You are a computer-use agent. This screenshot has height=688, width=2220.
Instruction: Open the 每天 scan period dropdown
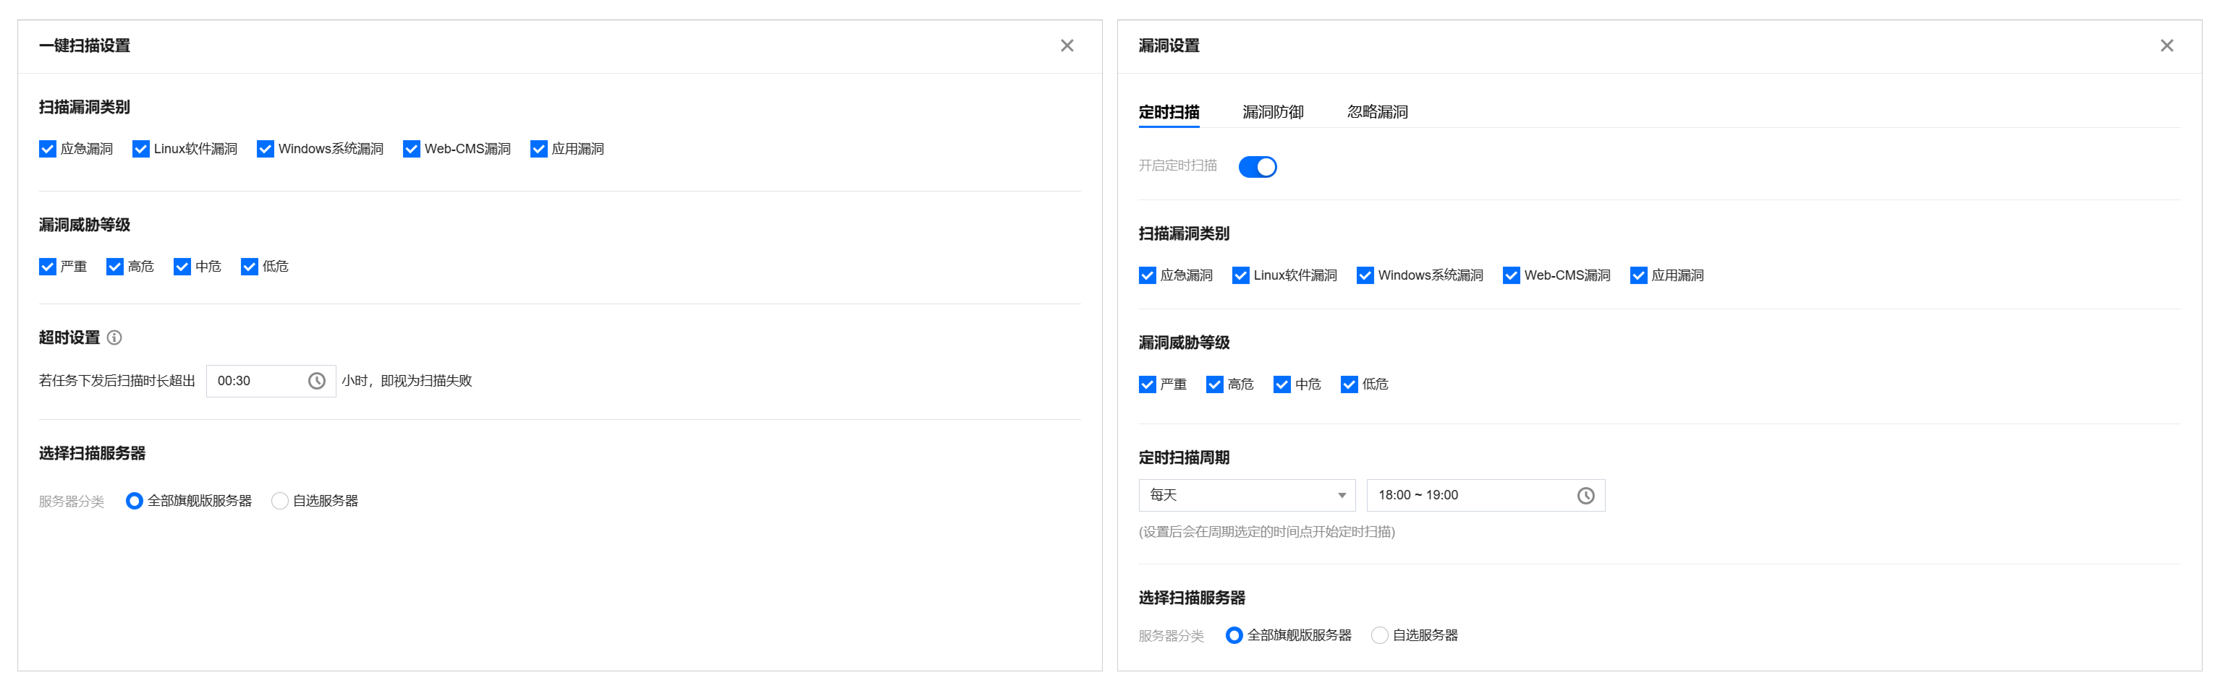pos(1247,495)
